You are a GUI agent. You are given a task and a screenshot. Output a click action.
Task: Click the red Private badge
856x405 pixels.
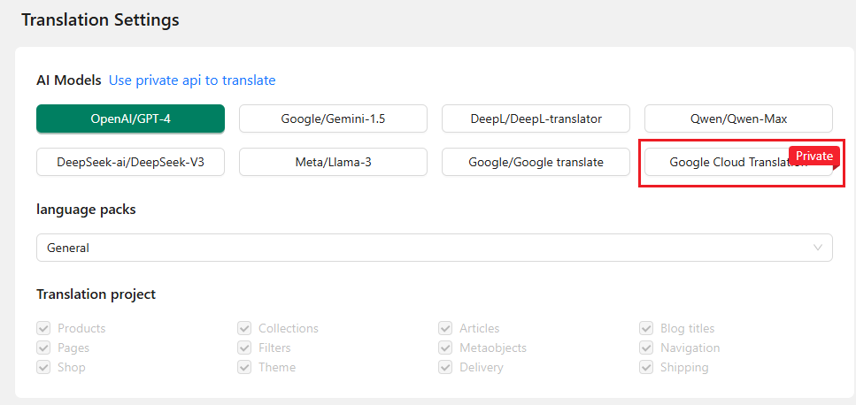[814, 156]
